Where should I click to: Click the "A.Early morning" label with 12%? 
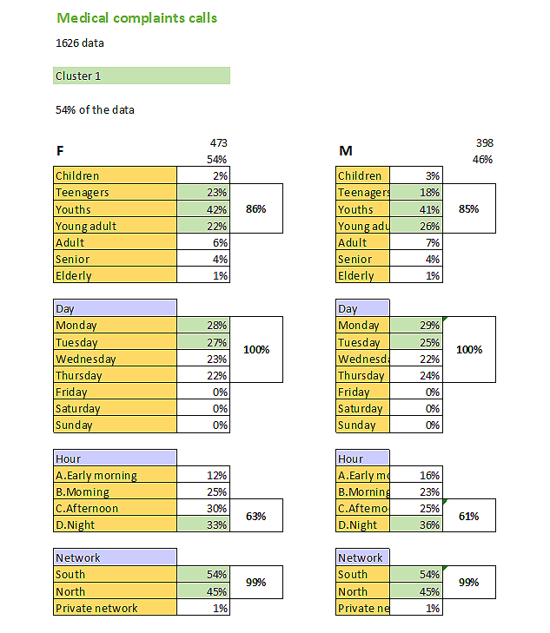(x=115, y=475)
